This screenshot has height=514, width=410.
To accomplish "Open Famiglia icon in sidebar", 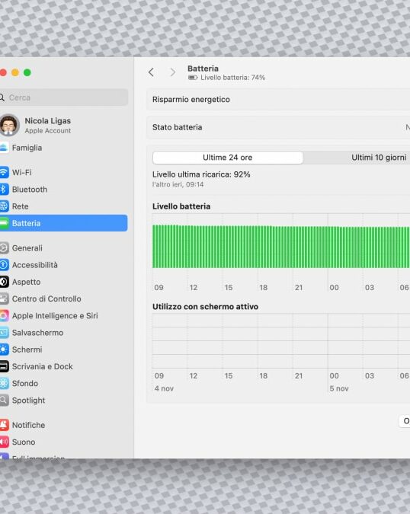I will [4, 148].
